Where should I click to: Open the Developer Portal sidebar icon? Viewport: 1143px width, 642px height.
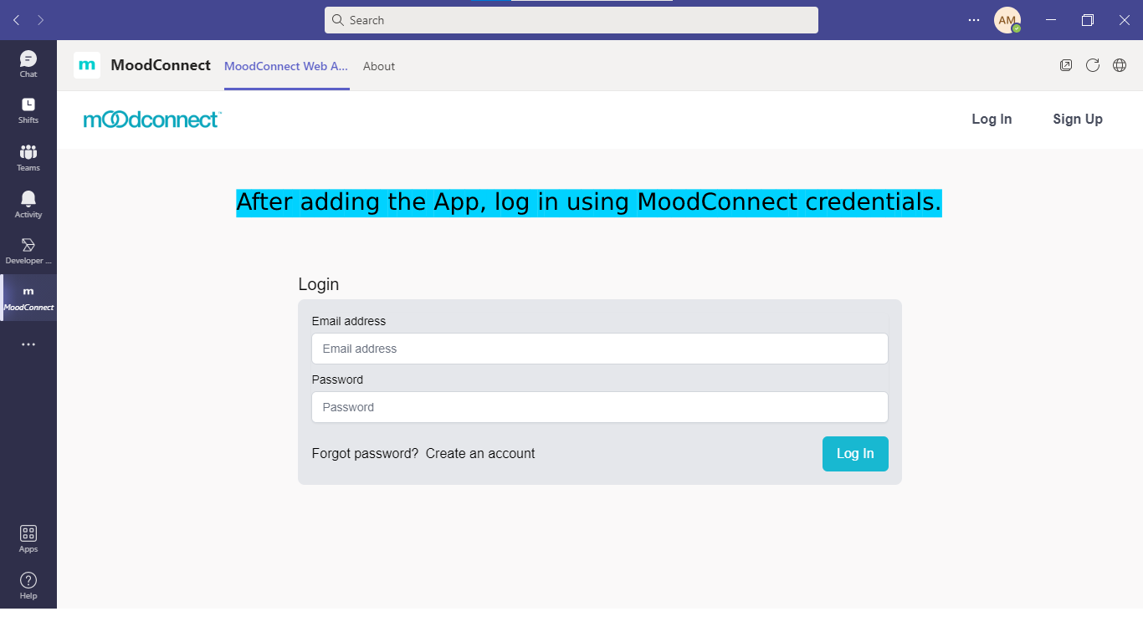pos(28,250)
